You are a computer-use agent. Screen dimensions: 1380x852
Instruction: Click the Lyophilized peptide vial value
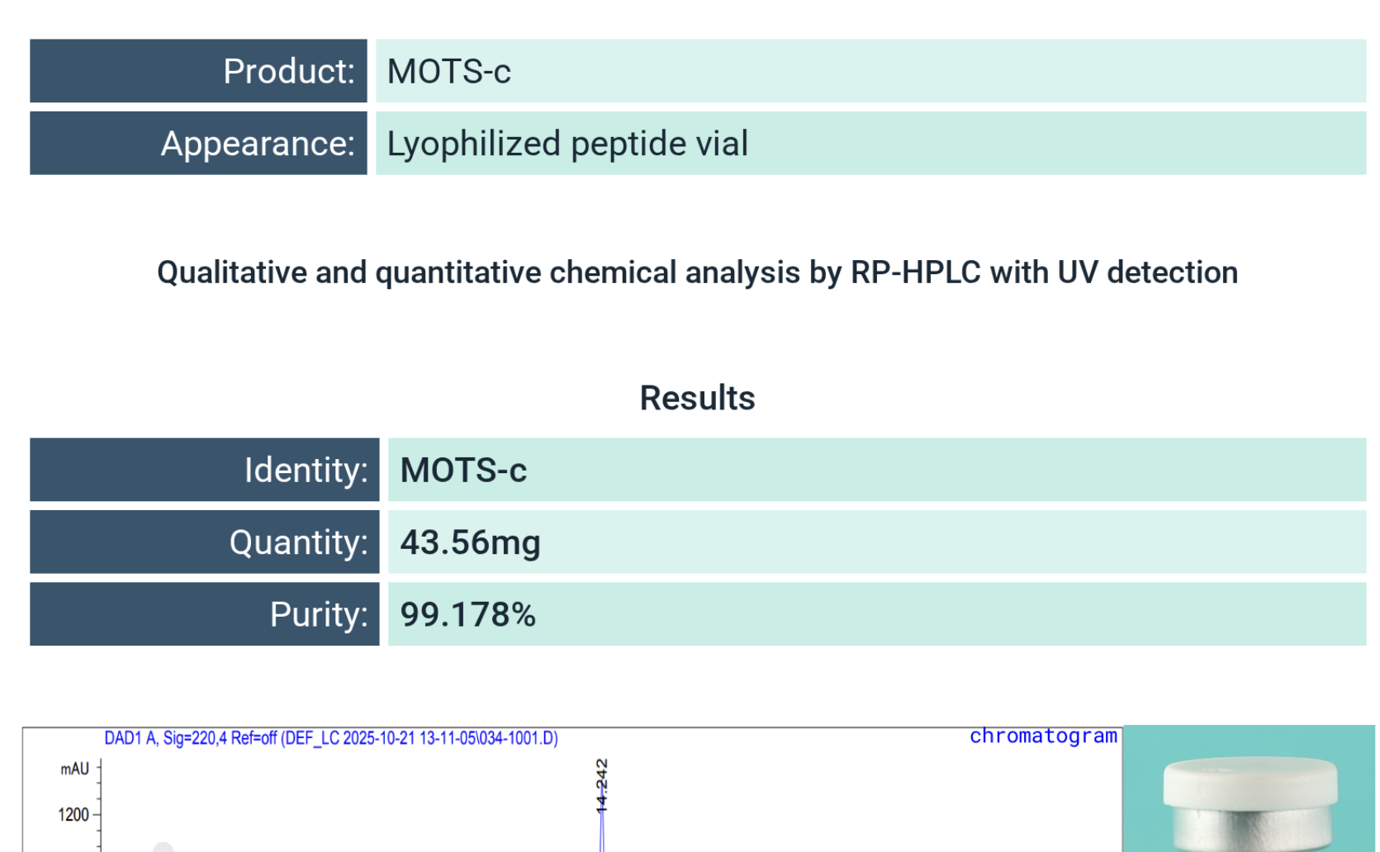(x=567, y=144)
